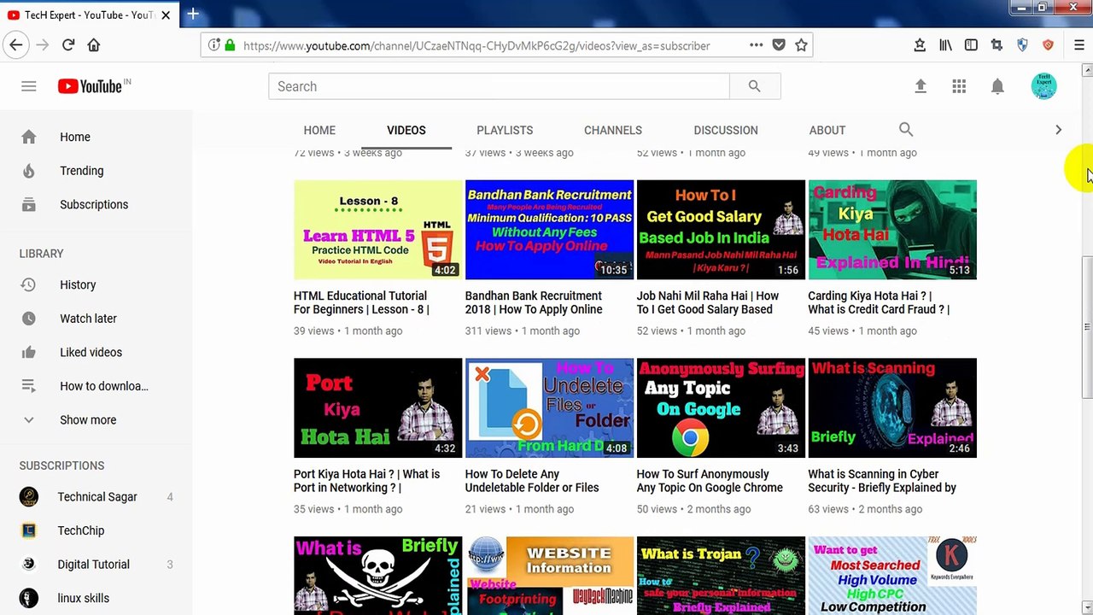Play Carding Kiya Hota Hai thumbnail
Image resolution: width=1093 pixels, height=615 pixels.
click(892, 230)
